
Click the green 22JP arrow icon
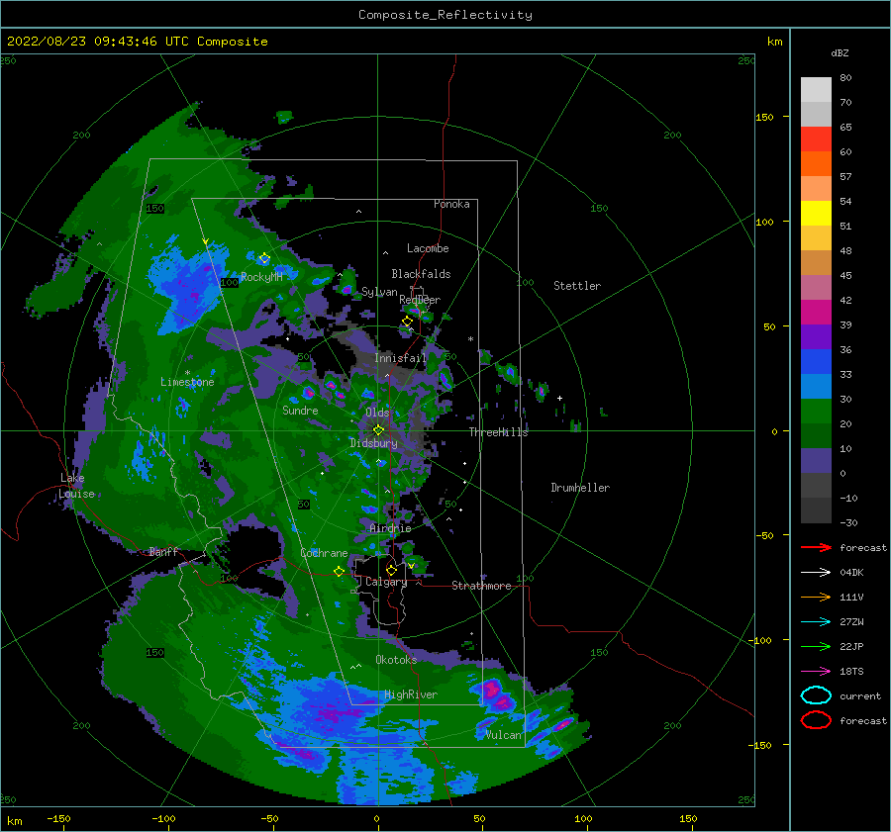coord(816,646)
